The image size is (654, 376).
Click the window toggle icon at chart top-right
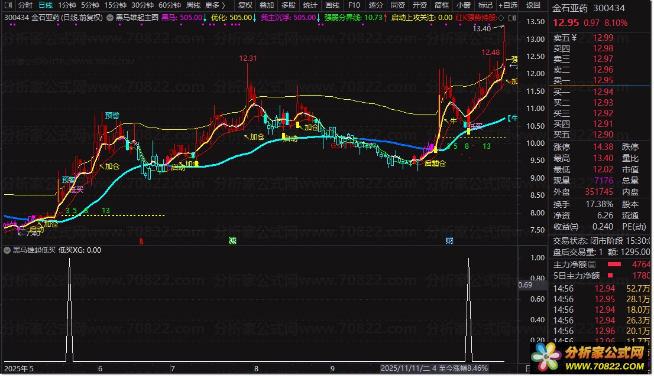click(512, 18)
